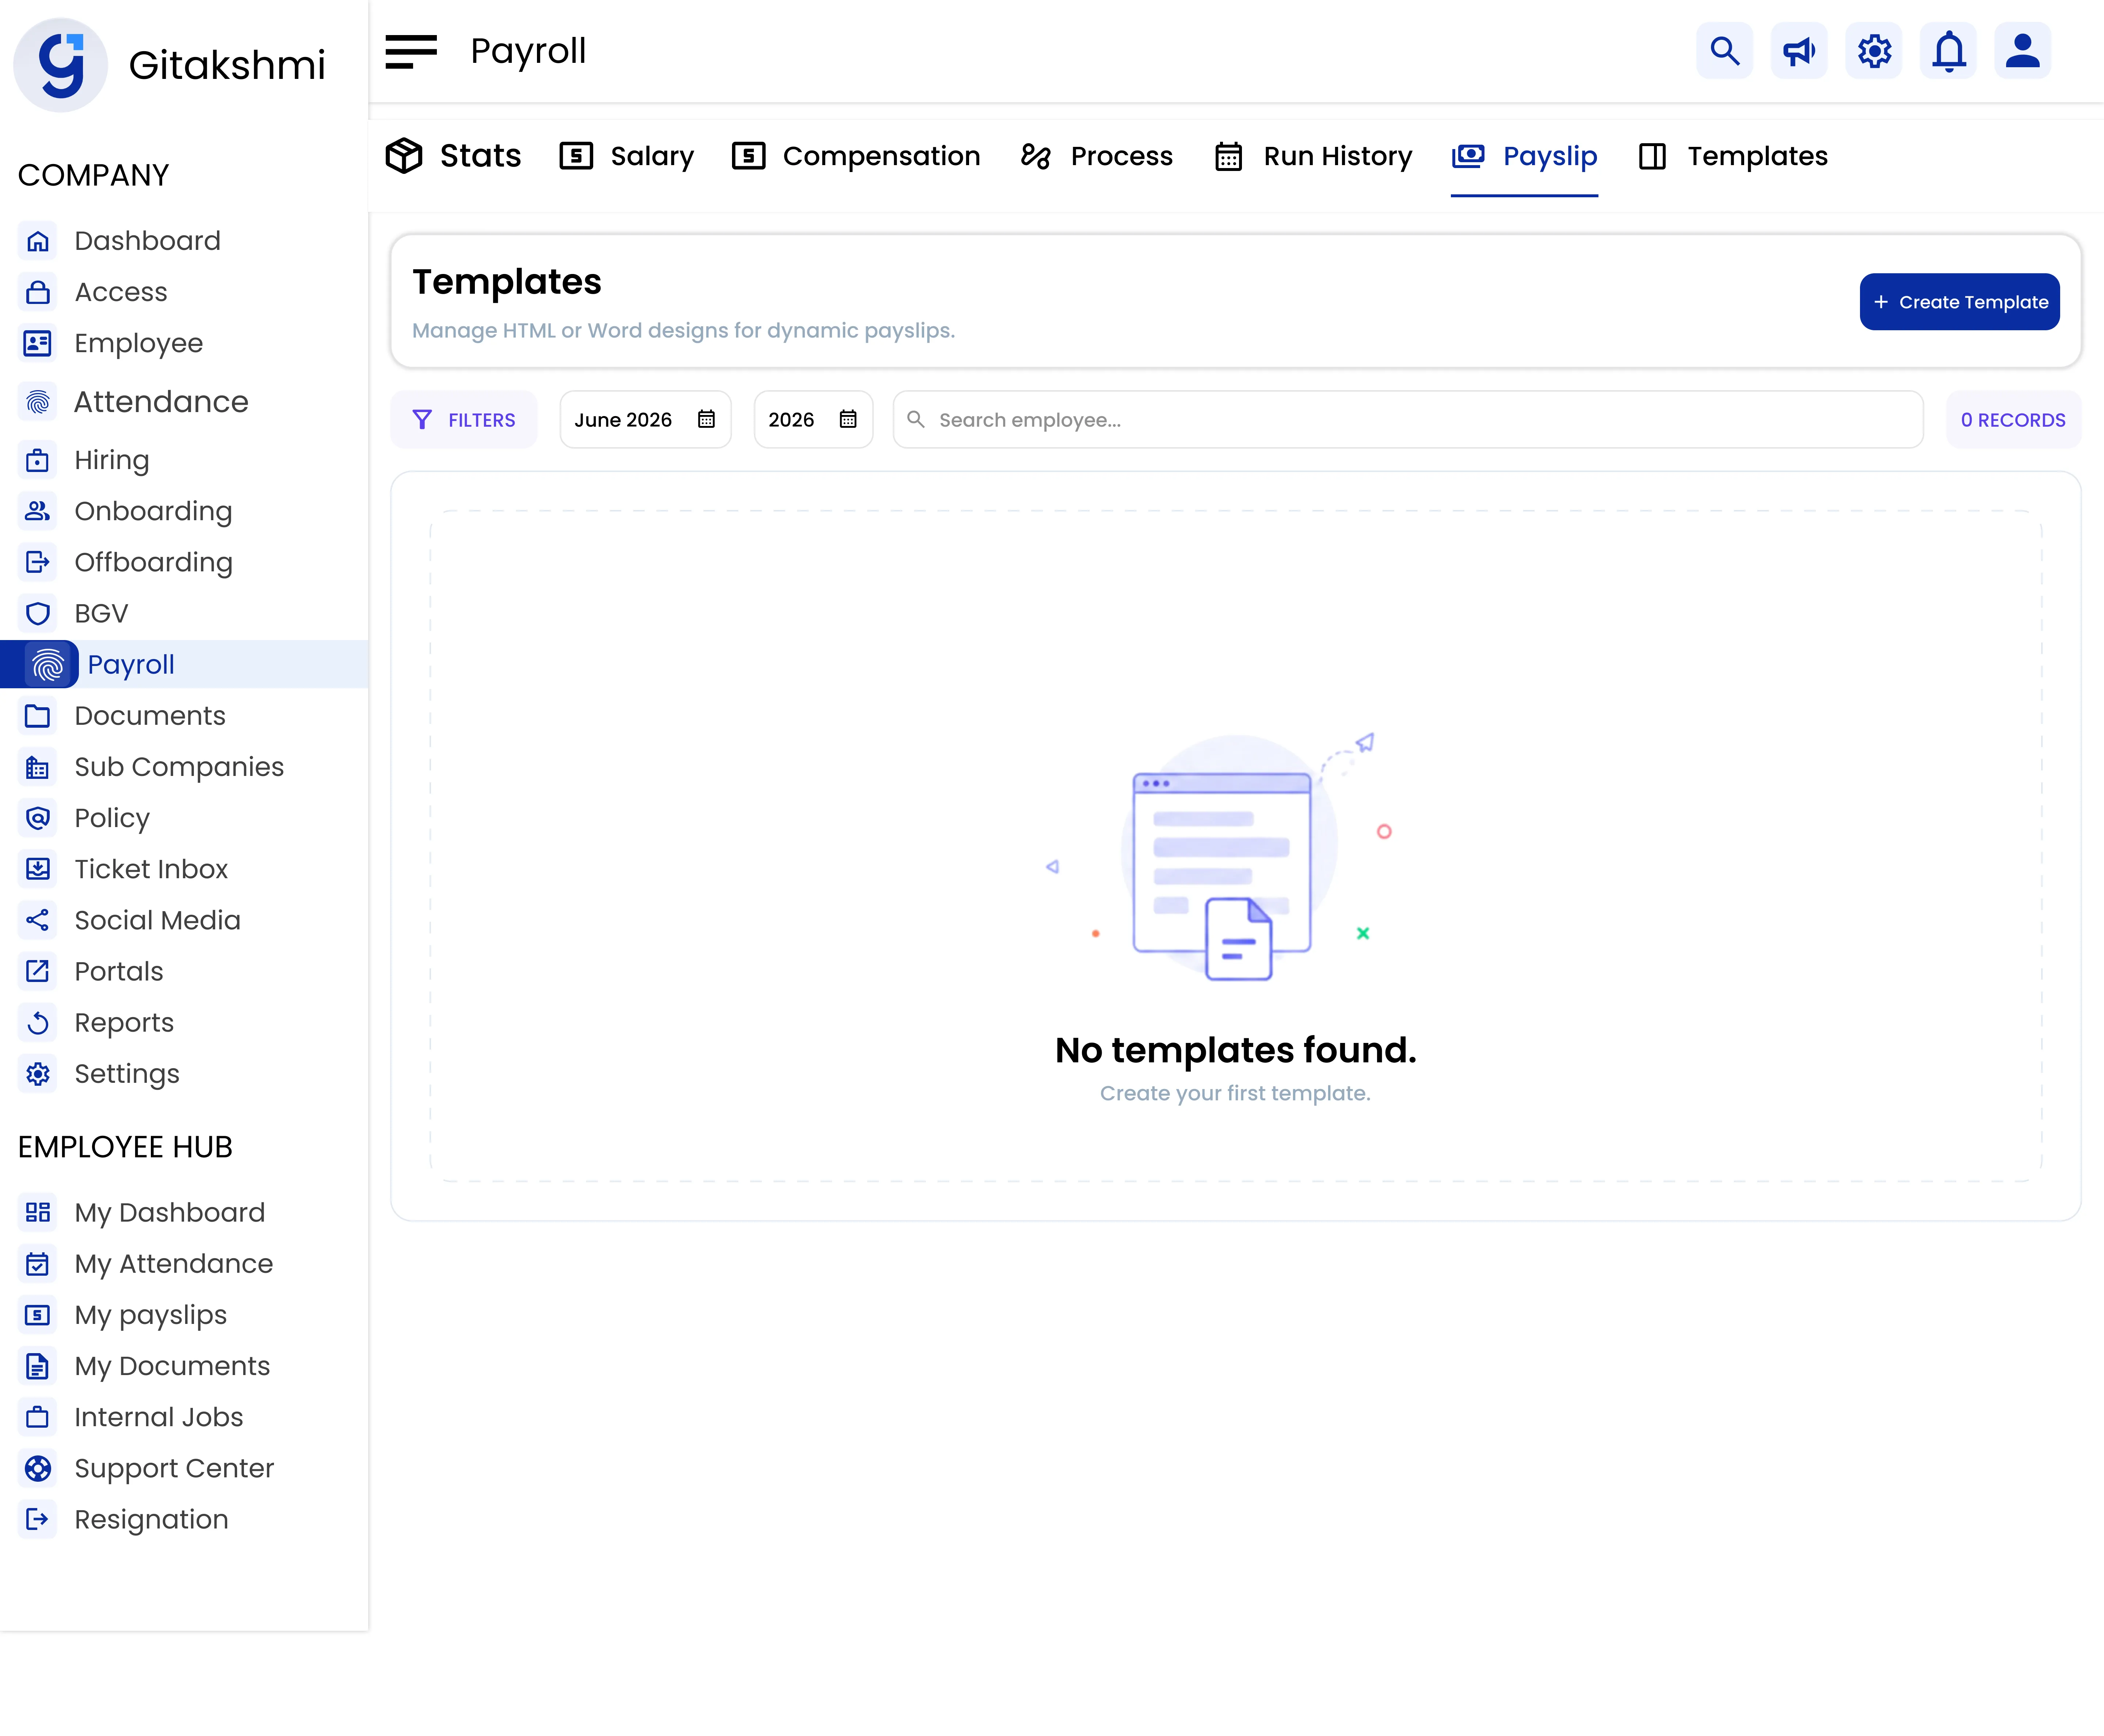Open the 2026 year picker
2104x1736 pixels.
coord(813,420)
